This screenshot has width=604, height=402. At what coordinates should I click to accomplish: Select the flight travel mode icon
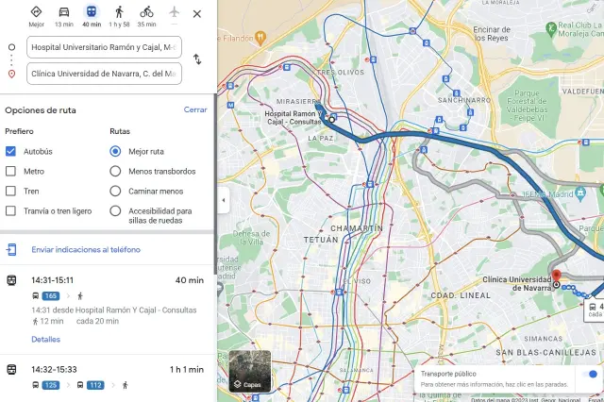pos(174,12)
